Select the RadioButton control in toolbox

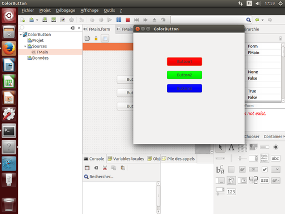pos(276,147)
